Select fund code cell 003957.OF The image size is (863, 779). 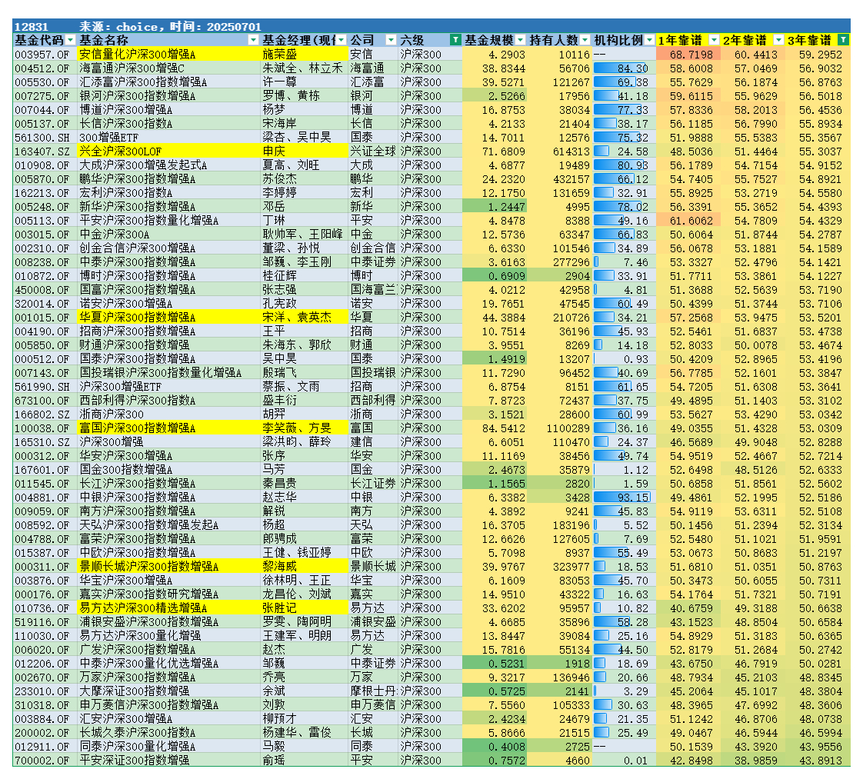(x=45, y=55)
